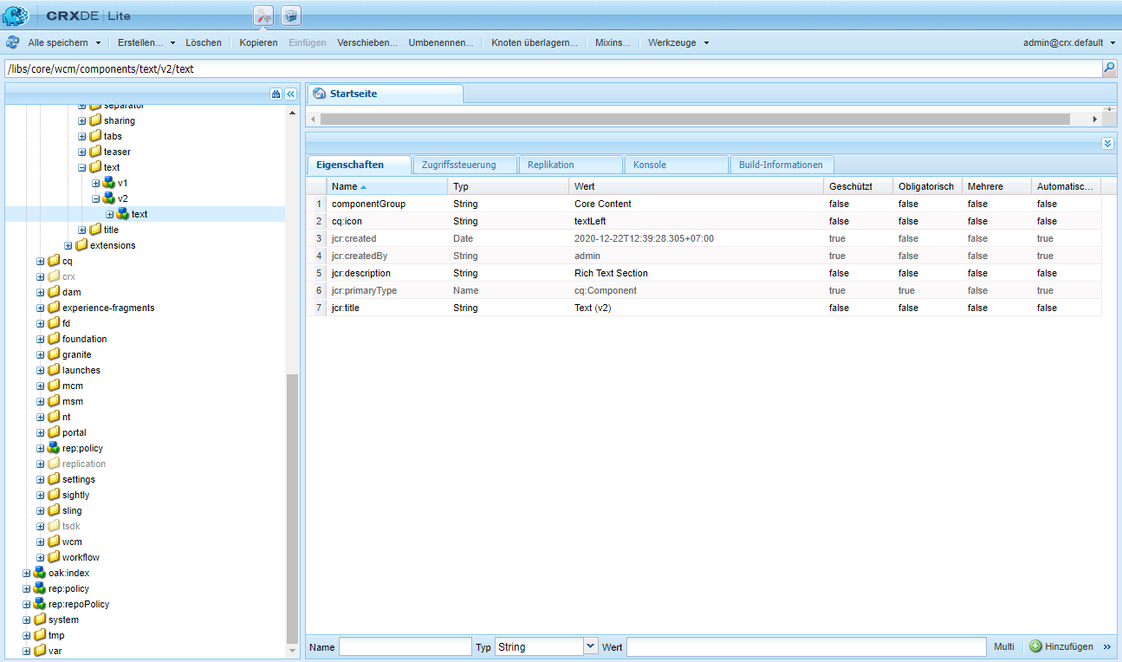Click the folder icon for system
The width and height of the screenshot is (1122, 662).
point(40,620)
